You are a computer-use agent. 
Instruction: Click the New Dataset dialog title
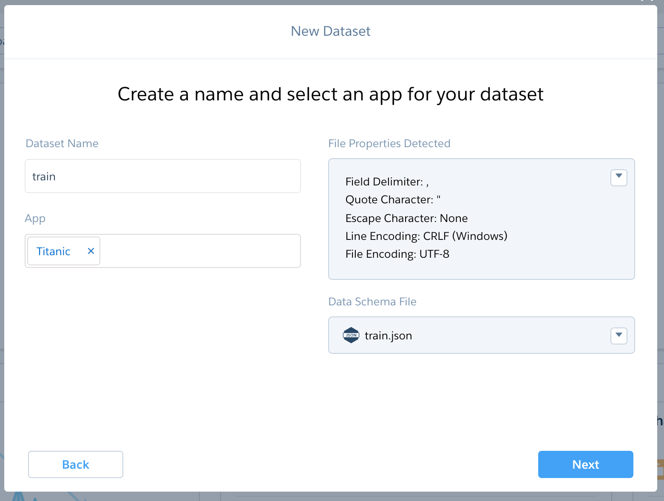tap(331, 31)
